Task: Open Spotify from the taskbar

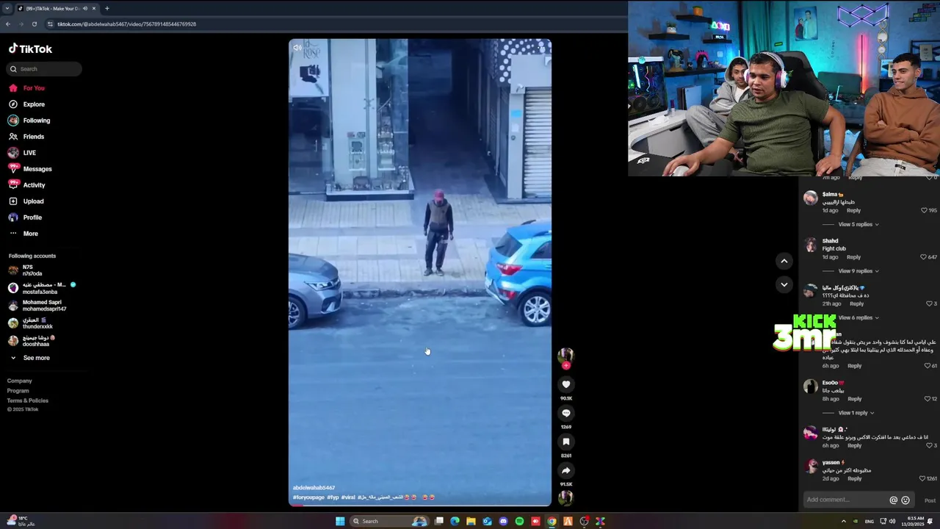Action: [x=519, y=521]
